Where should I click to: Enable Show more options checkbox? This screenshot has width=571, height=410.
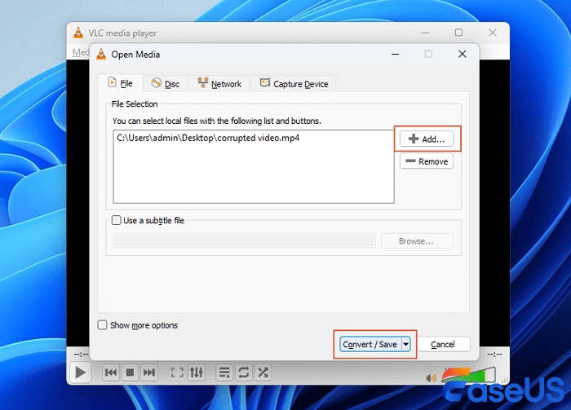coord(102,325)
